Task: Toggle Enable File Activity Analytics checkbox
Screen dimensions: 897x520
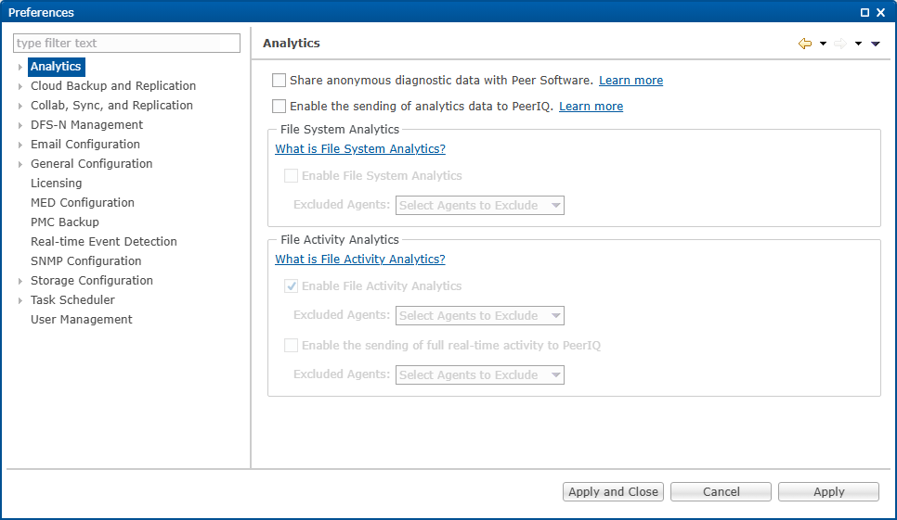Action: click(292, 286)
